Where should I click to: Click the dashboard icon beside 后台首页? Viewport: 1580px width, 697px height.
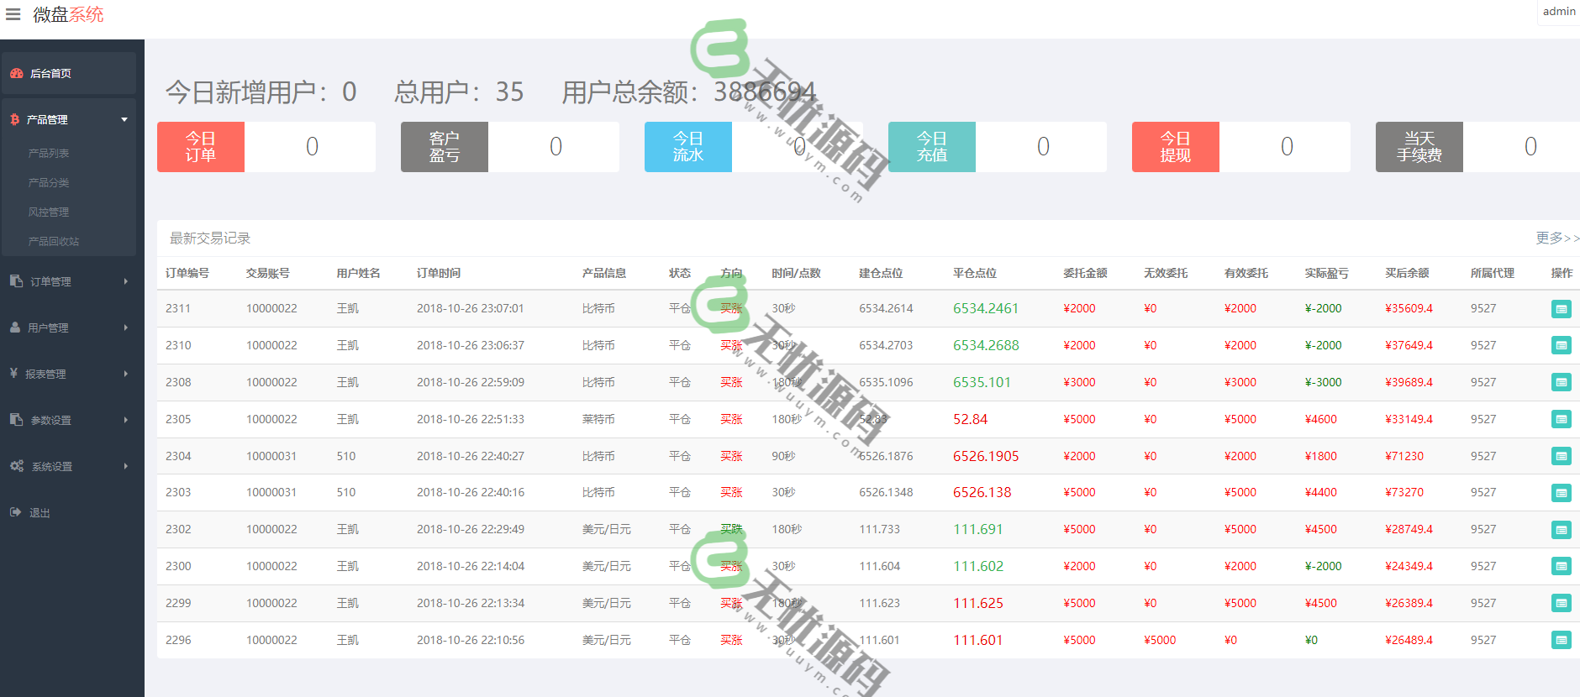(x=17, y=73)
